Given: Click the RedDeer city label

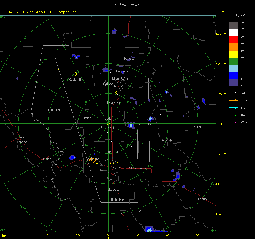Looking at the screenshot, I should coord(120,86).
